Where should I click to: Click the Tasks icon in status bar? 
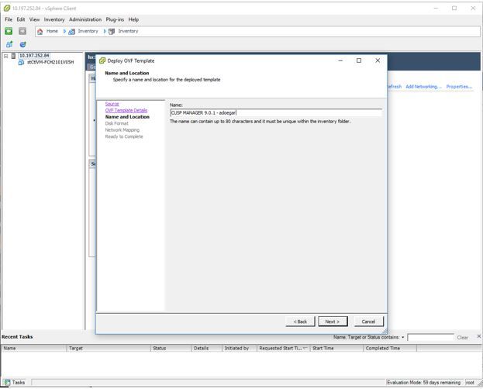[7, 383]
